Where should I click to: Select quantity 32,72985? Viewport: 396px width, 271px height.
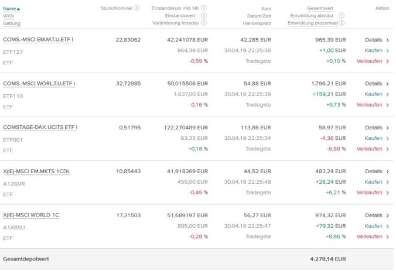[x=128, y=84]
